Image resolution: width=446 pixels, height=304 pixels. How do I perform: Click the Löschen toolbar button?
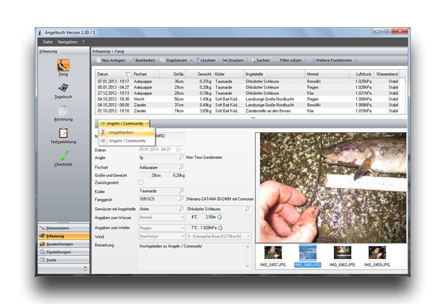tap(206, 60)
